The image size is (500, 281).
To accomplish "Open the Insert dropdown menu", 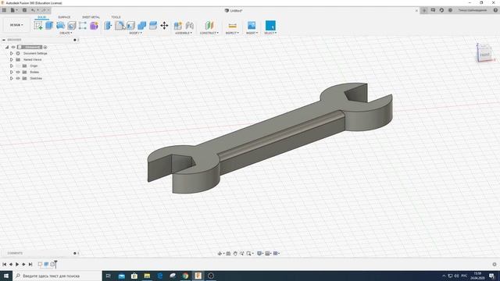I will [252, 33].
